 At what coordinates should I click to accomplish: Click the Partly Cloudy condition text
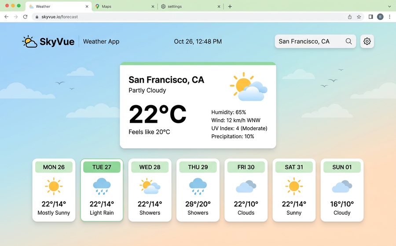pos(147,90)
